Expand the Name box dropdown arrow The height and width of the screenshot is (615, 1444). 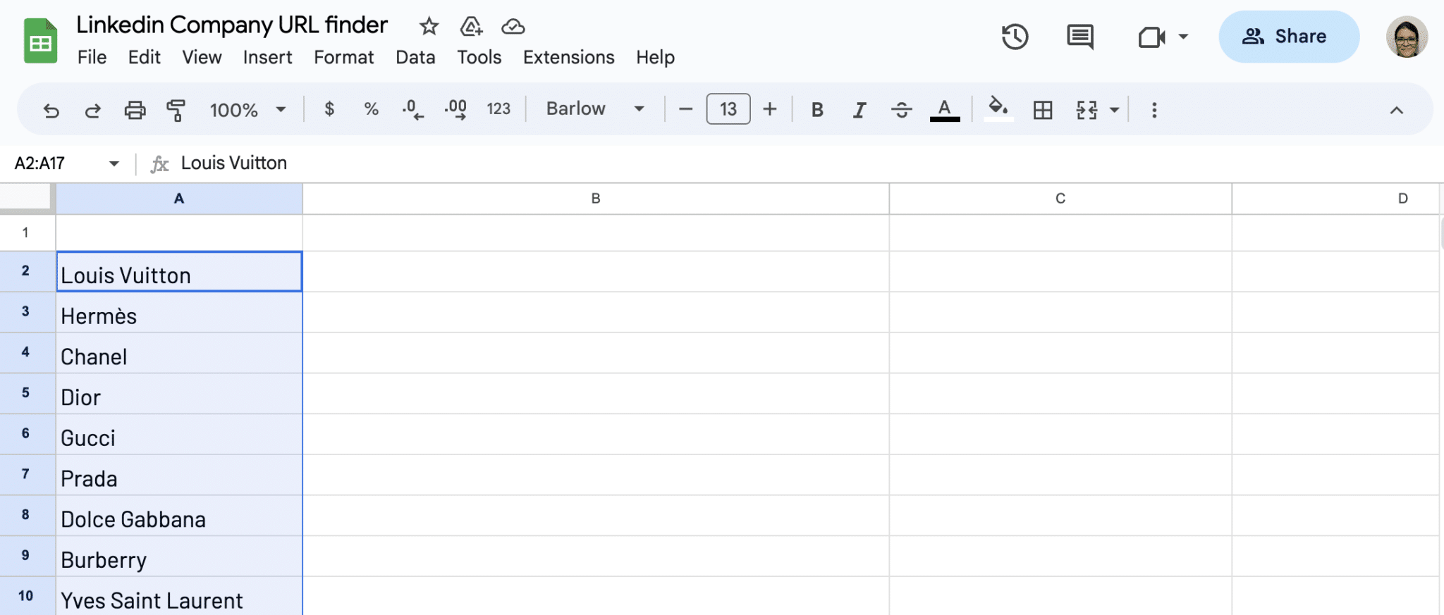tap(114, 163)
